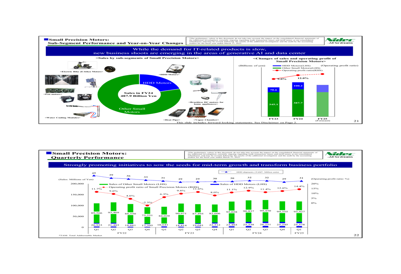401x274 pixels.
Task: Select the 14.4% profit ratio data point
Action: tap(299, 190)
